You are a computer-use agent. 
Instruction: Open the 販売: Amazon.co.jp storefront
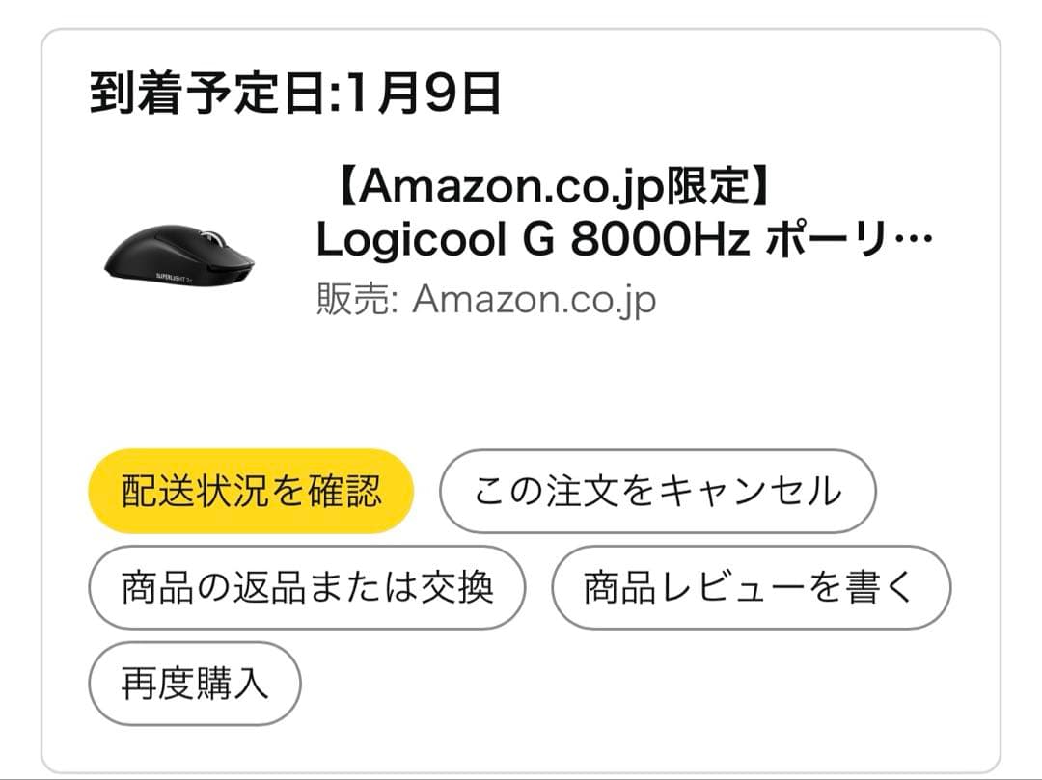(x=535, y=299)
